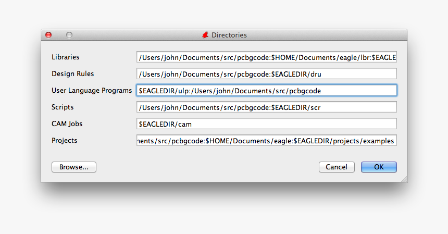Click the Libraries label
The image size is (448, 234).
(66, 57)
